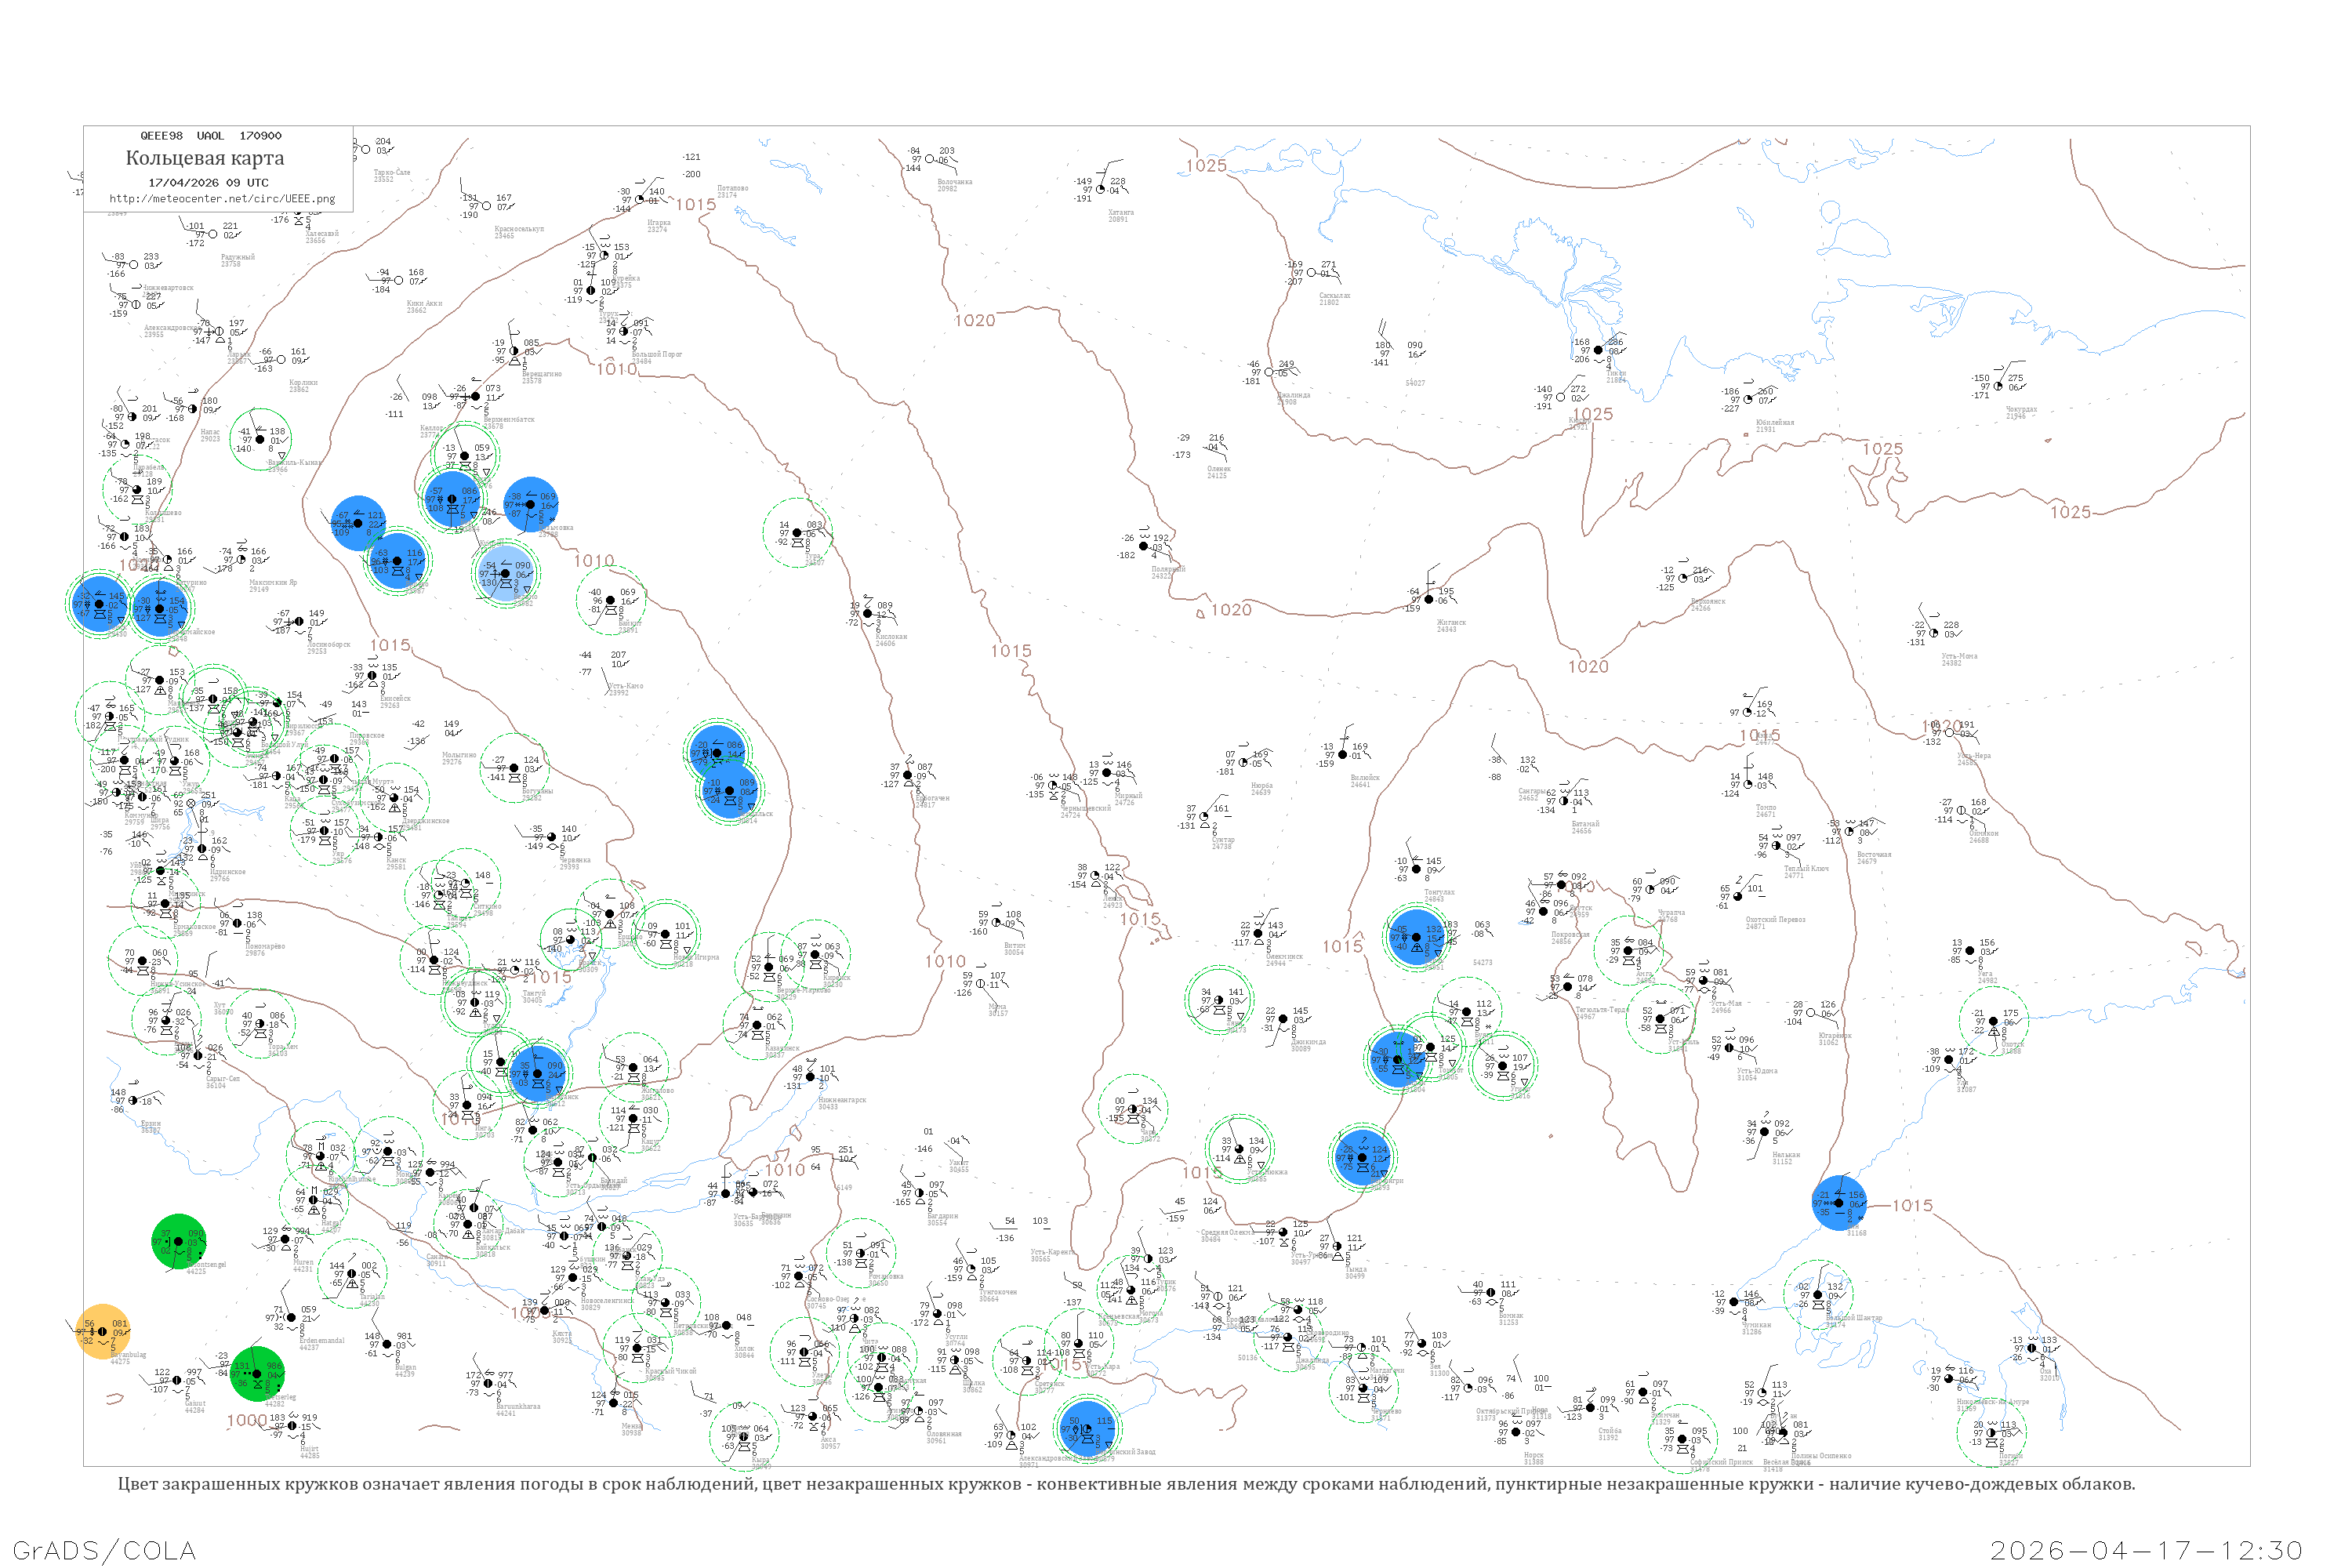Select the Bulgan 44239 station marker
2352x1568 pixels.
(x=387, y=1345)
